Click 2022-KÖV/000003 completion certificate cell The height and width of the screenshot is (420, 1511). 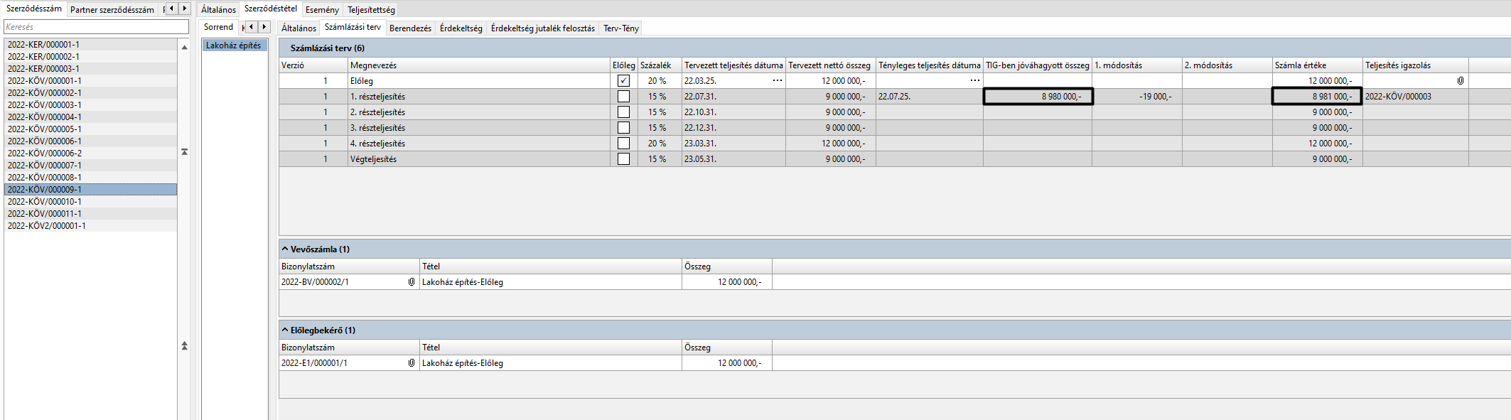point(1415,97)
